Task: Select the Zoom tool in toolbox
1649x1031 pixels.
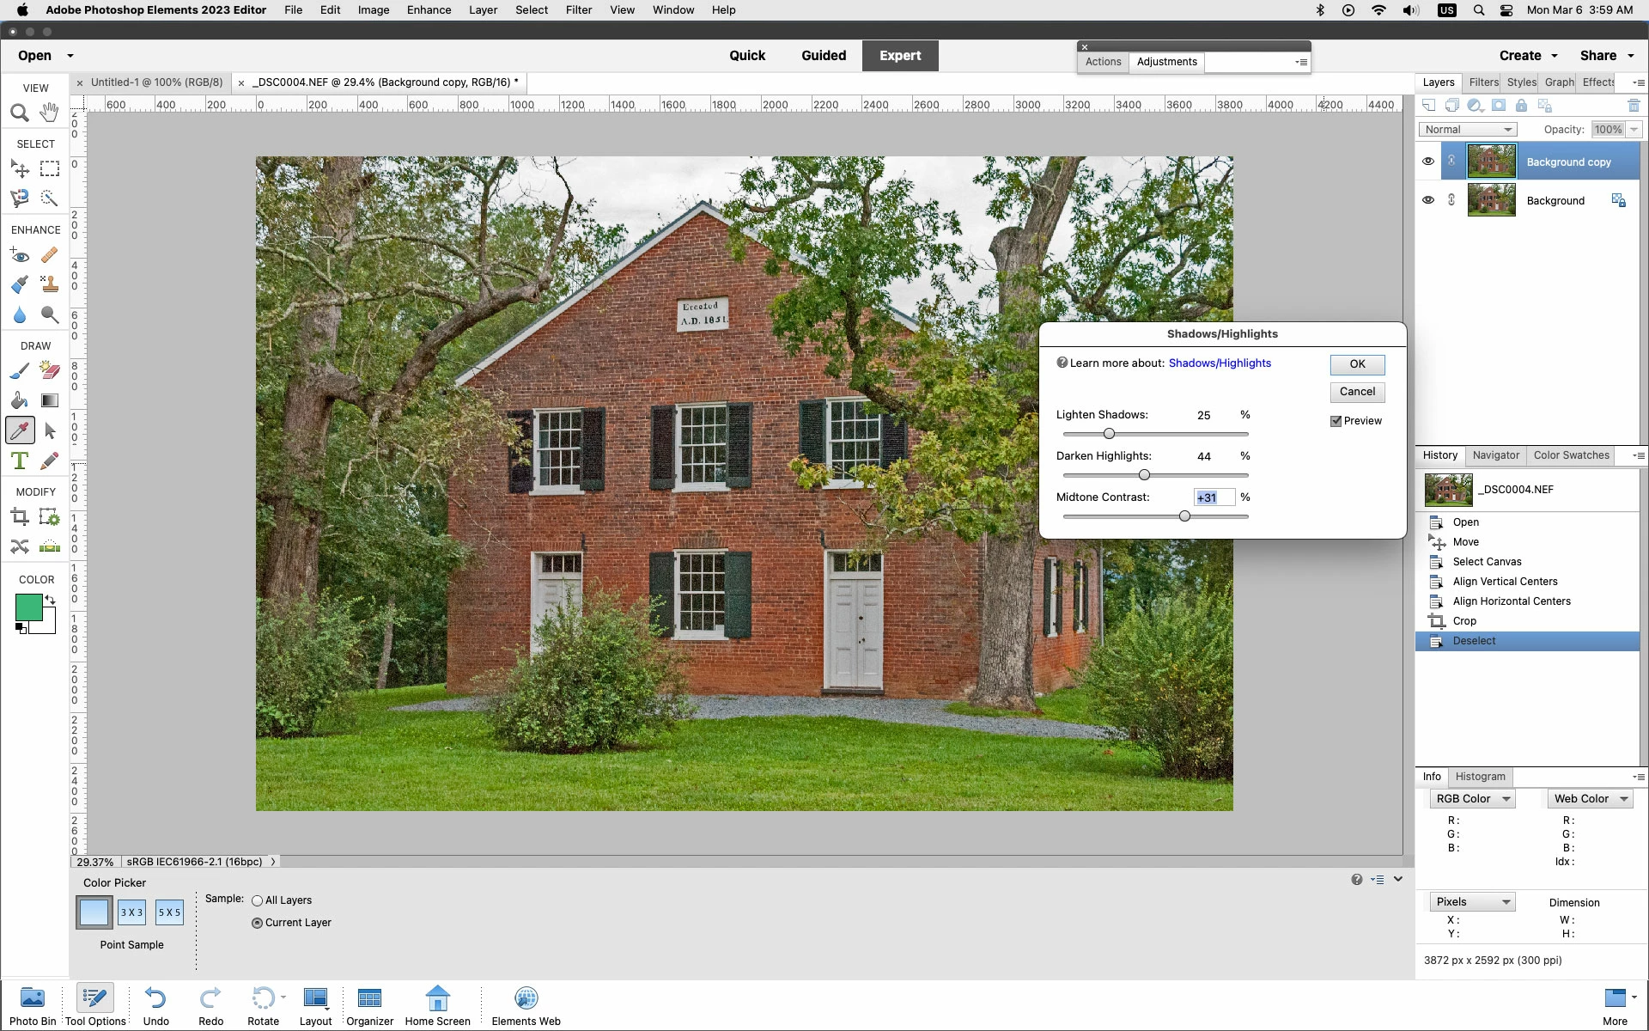Action: pos(20,113)
